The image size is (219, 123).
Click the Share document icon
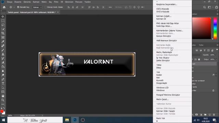pyautogui.click(x=217, y=7)
